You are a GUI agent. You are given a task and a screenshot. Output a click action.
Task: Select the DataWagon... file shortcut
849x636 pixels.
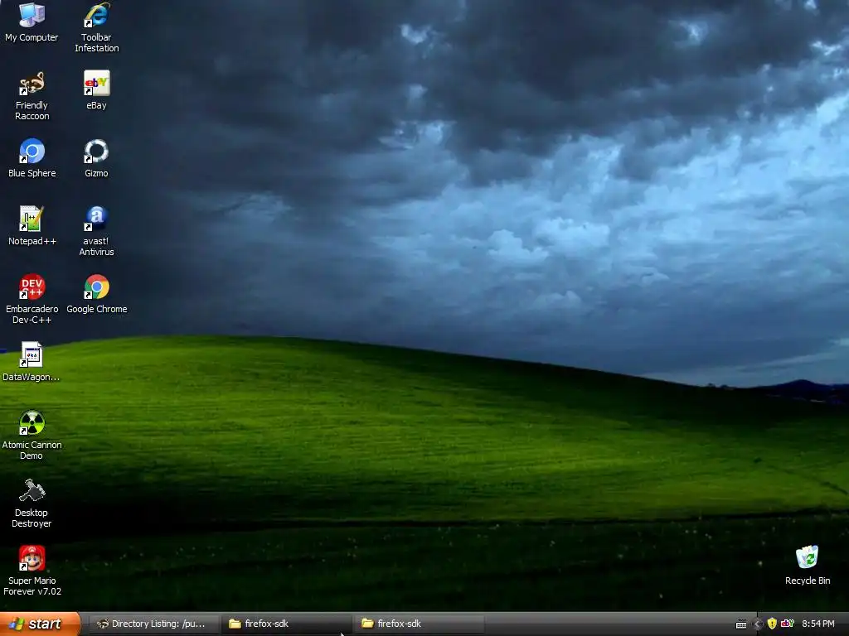[32, 362]
